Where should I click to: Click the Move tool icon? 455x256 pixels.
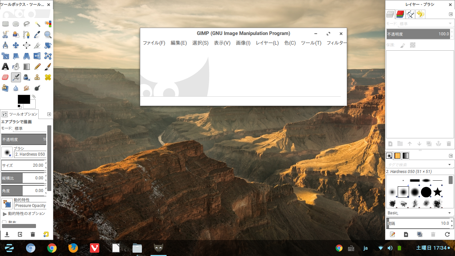click(16, 45)
